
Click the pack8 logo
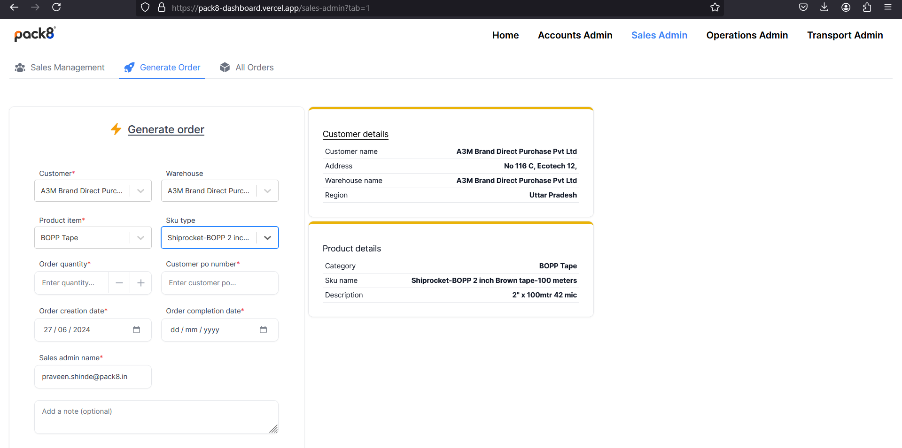35,34
